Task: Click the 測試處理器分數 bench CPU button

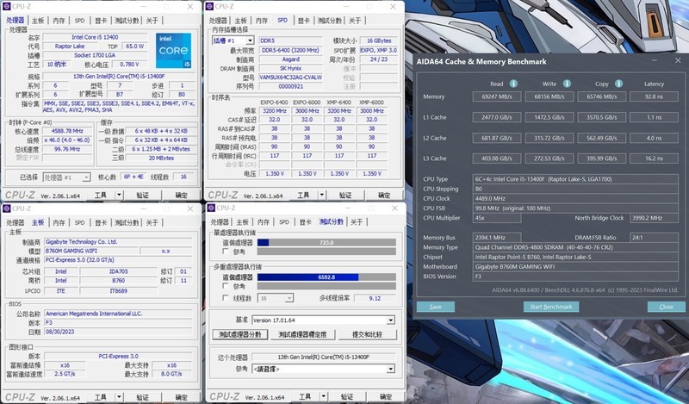Action: coord(240,334)
